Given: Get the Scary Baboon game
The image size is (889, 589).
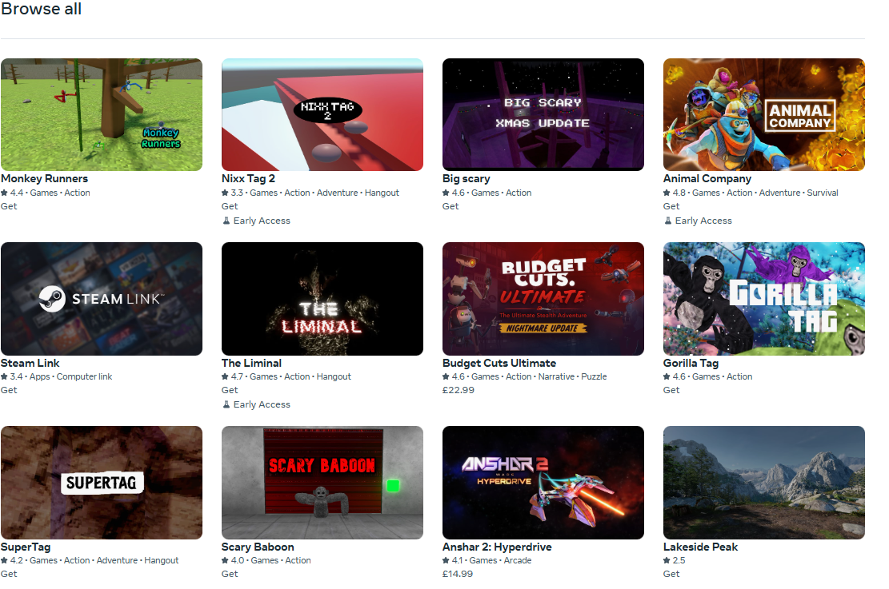Looking at the screenshot, I should (x=230, y=574).
